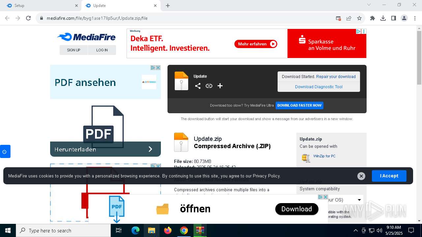Close the PDF ansehen ad
The image size is (422, 237).
tap(158, 67)
